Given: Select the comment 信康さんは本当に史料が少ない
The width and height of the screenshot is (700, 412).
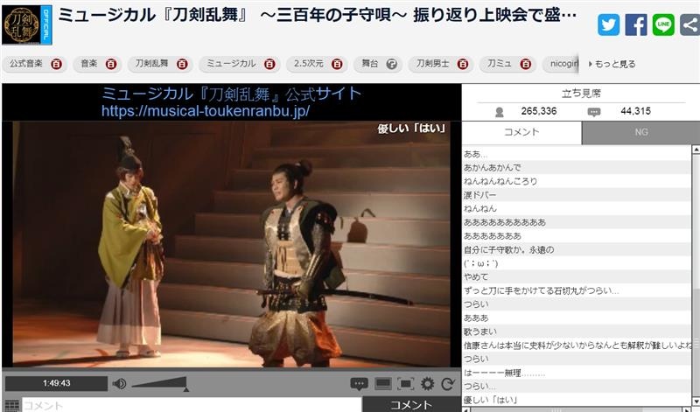Looking at the screenshot, I should [577, 345].
